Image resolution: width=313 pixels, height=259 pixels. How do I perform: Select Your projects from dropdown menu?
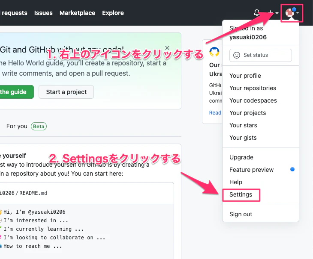tap(247, 113)
